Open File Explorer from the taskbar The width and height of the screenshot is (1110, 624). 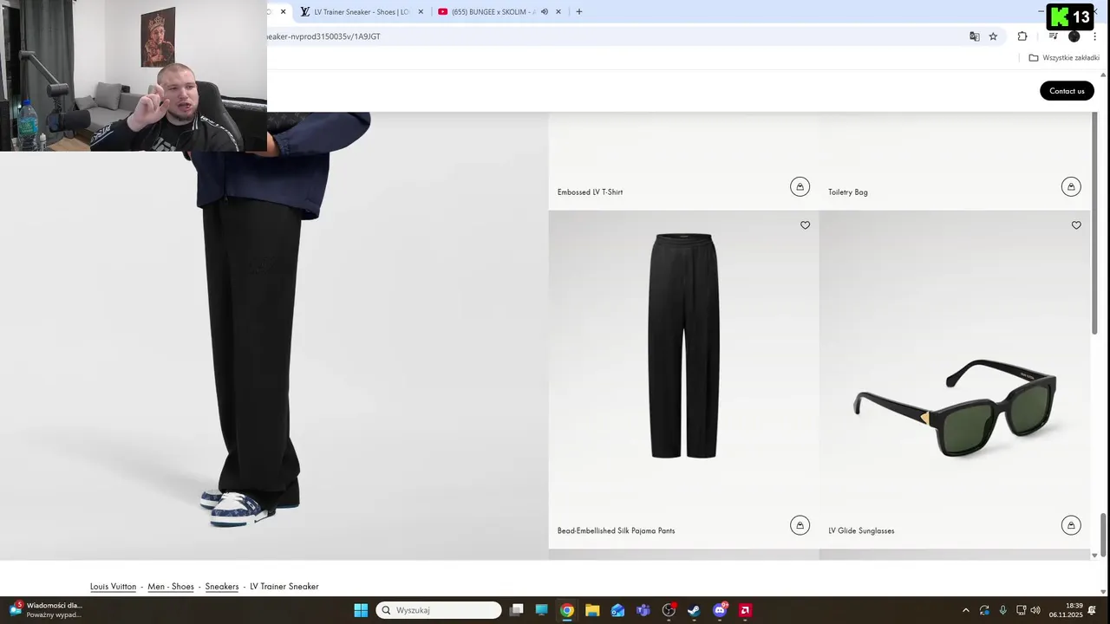pos(592,610)
